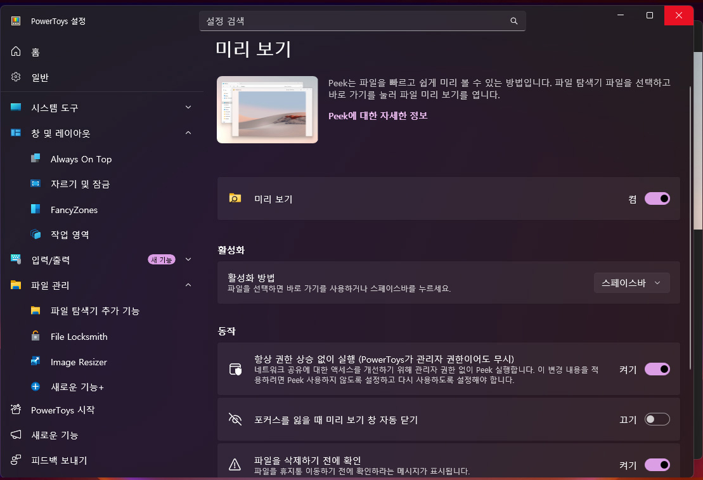703x480 pixels.
Task: Disable the always run non-elevated toggle
Action: point(657,369)
